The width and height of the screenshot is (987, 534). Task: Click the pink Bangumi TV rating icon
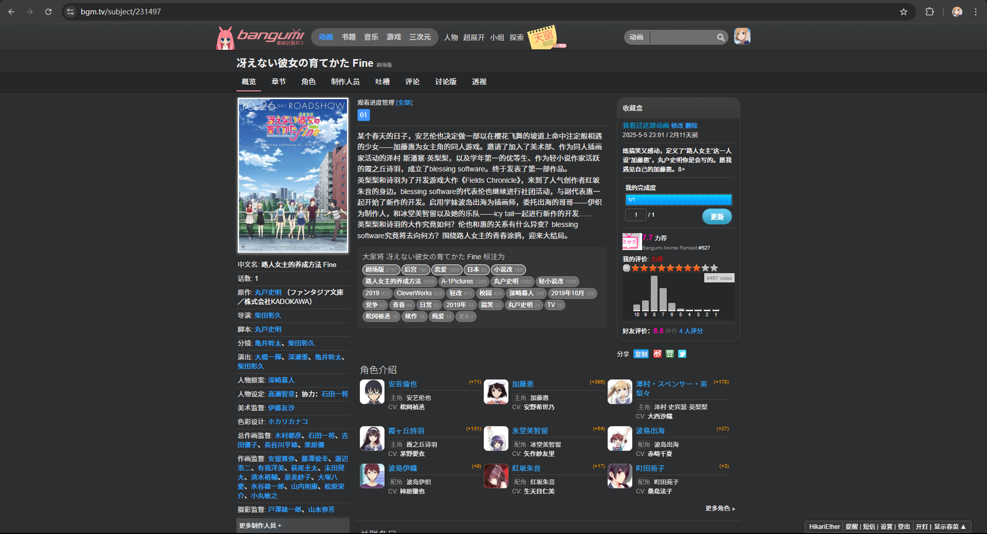click(631, 242)
